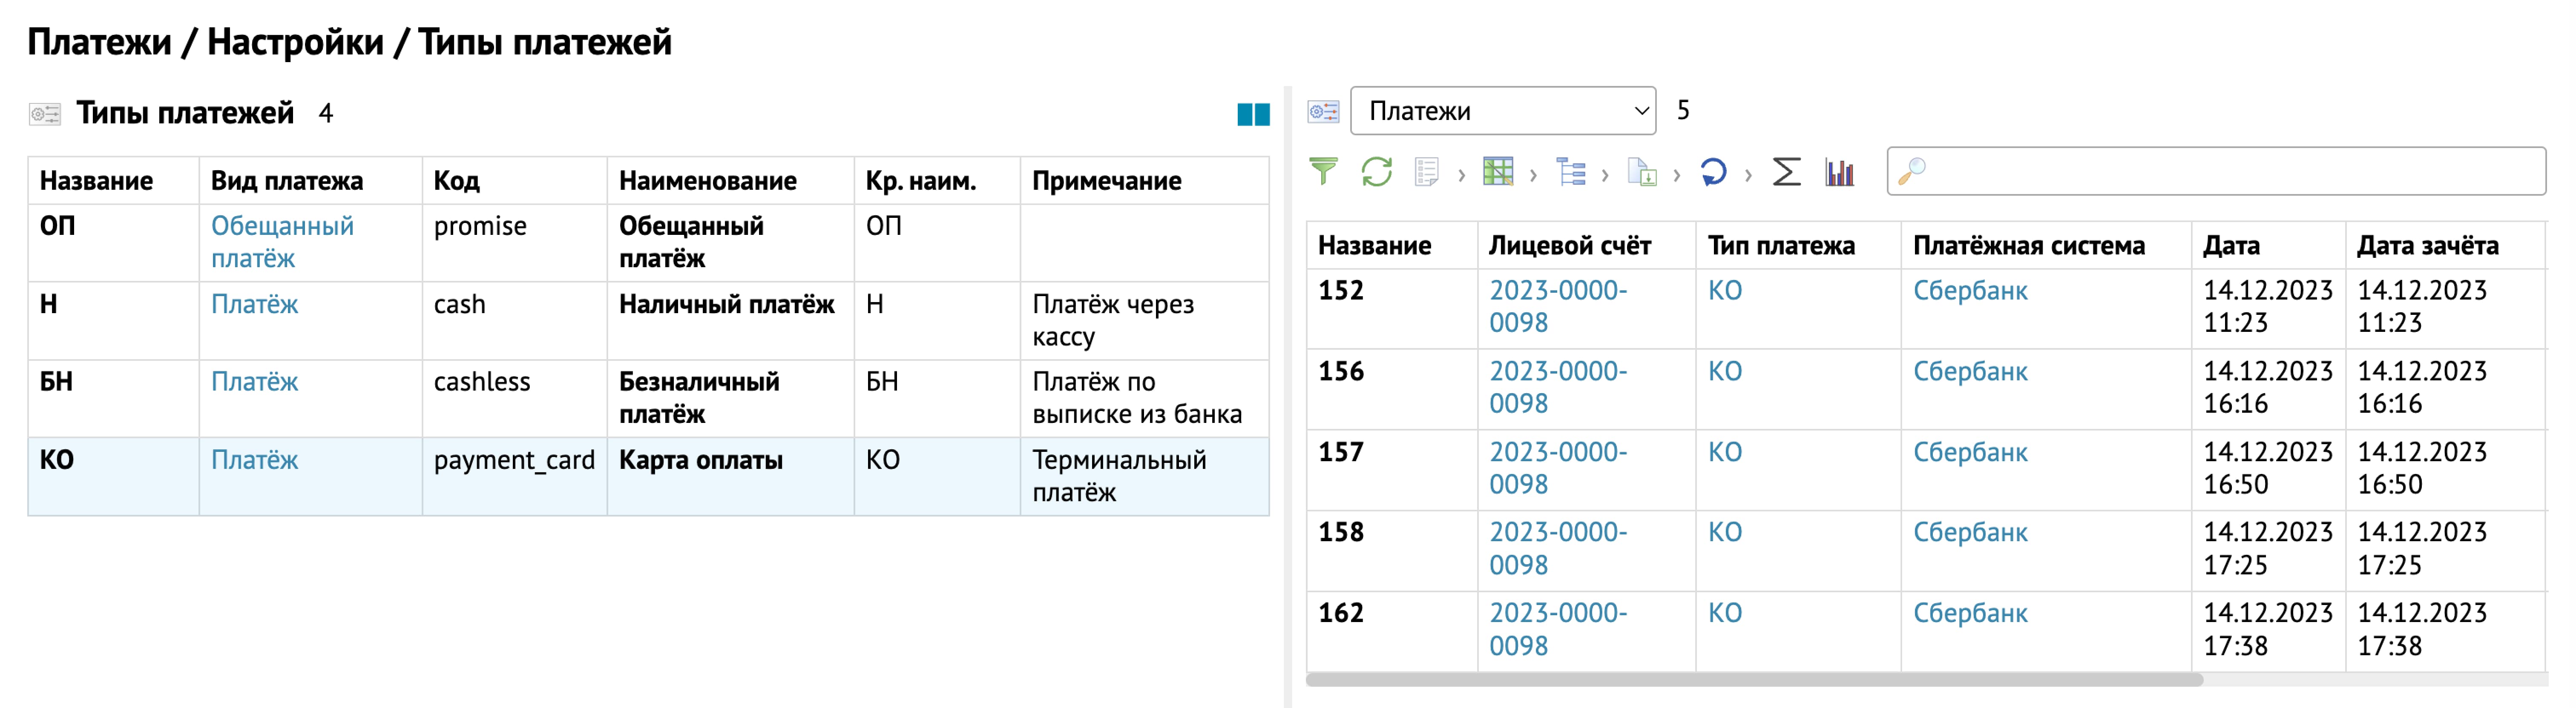
Task: Open Платёж link in the БН row
Action: click(x=254, y=382)
